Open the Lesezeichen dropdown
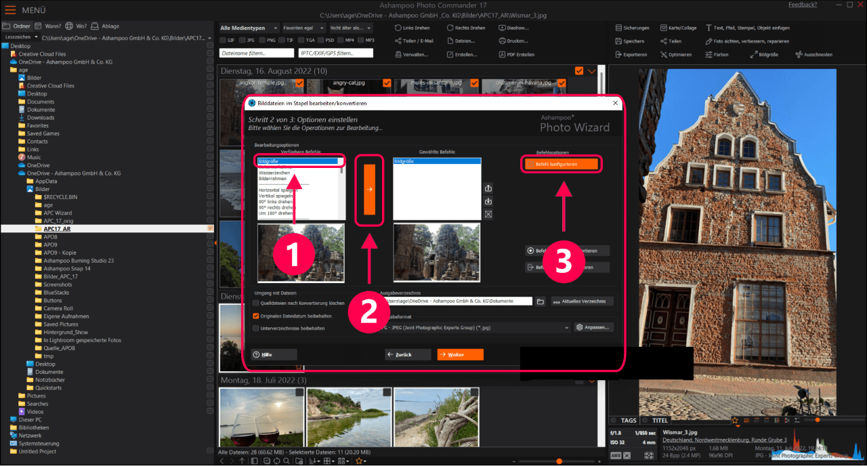The width and height of the screenshot is (867, 466). (x=22, y=37)
